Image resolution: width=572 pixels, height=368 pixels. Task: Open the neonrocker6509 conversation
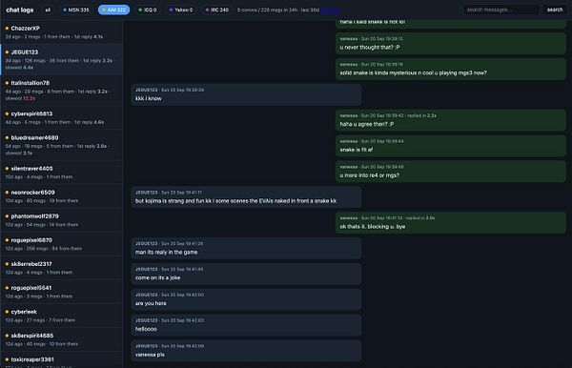[61, 196]
